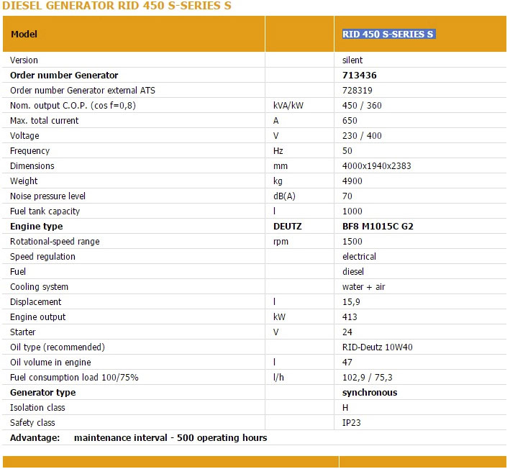Click the 'Speed regulation' label
Screen dimensions: 510x469
coord(42,257)
